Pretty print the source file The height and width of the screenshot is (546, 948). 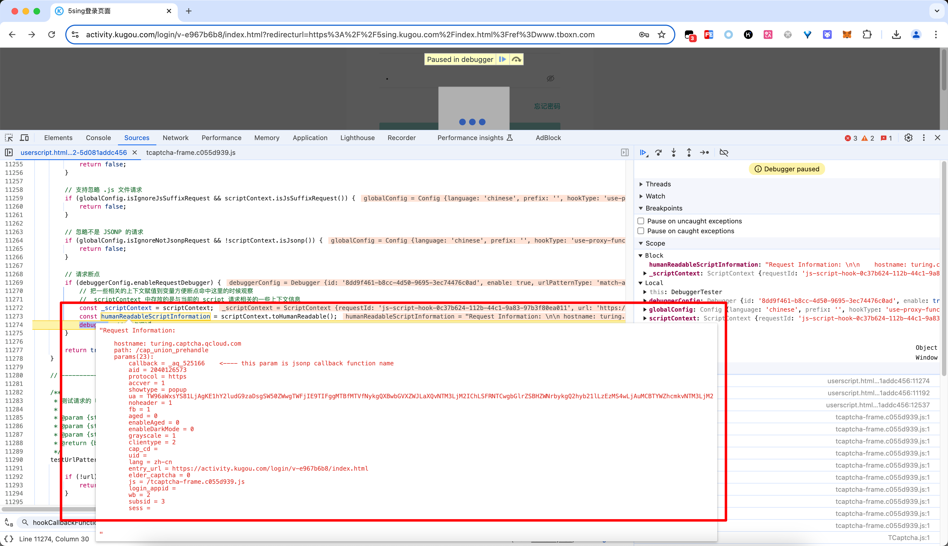pos(9,539)
